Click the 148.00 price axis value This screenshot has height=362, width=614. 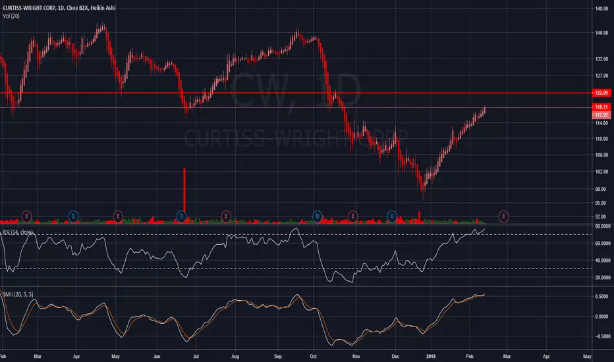[601, 9]
